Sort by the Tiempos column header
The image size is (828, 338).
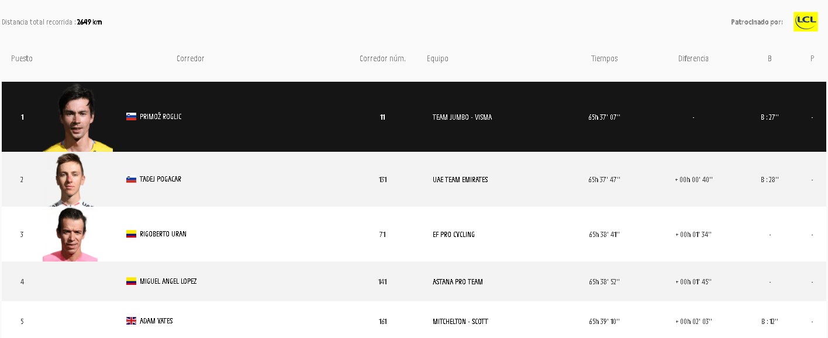[x=604, y=58]
